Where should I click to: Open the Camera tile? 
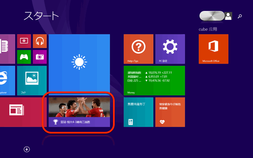coord(40,57)
